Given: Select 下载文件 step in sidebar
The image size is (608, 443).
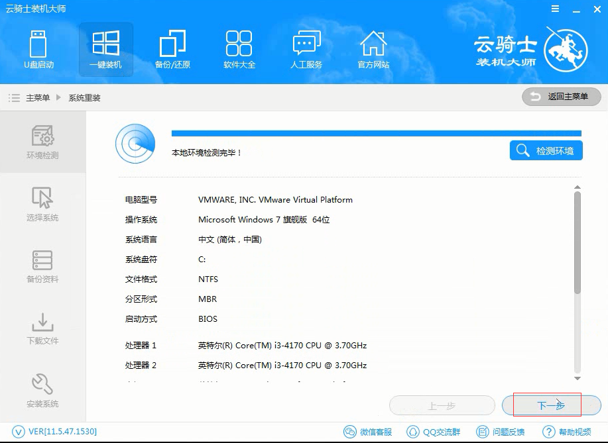Looking at the screenshot, I should click(42, 328).
